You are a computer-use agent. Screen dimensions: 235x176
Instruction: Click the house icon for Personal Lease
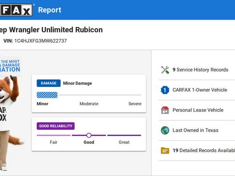[165, 110]
